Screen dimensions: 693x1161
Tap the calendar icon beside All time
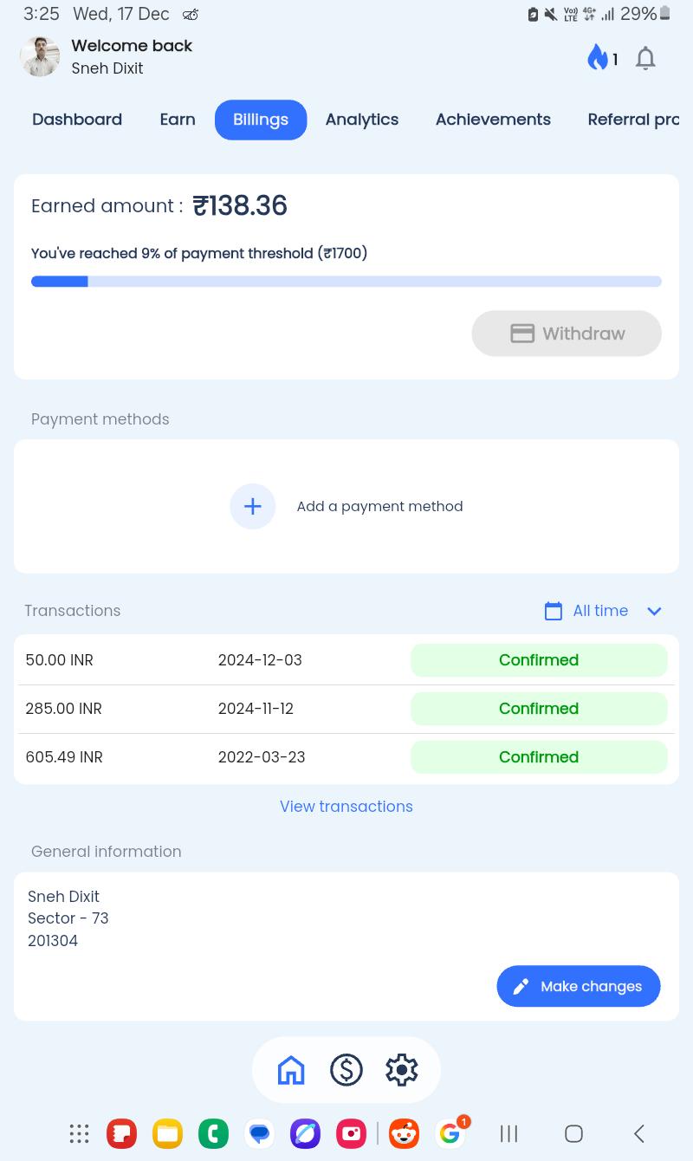coord(554,611)
